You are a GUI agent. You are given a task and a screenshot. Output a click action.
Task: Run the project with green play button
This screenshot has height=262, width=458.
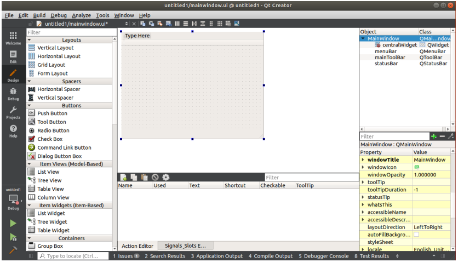(x=13, y=224)
